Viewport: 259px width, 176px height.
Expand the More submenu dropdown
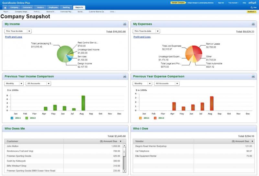pyautogui.click(x=113, y=12)
